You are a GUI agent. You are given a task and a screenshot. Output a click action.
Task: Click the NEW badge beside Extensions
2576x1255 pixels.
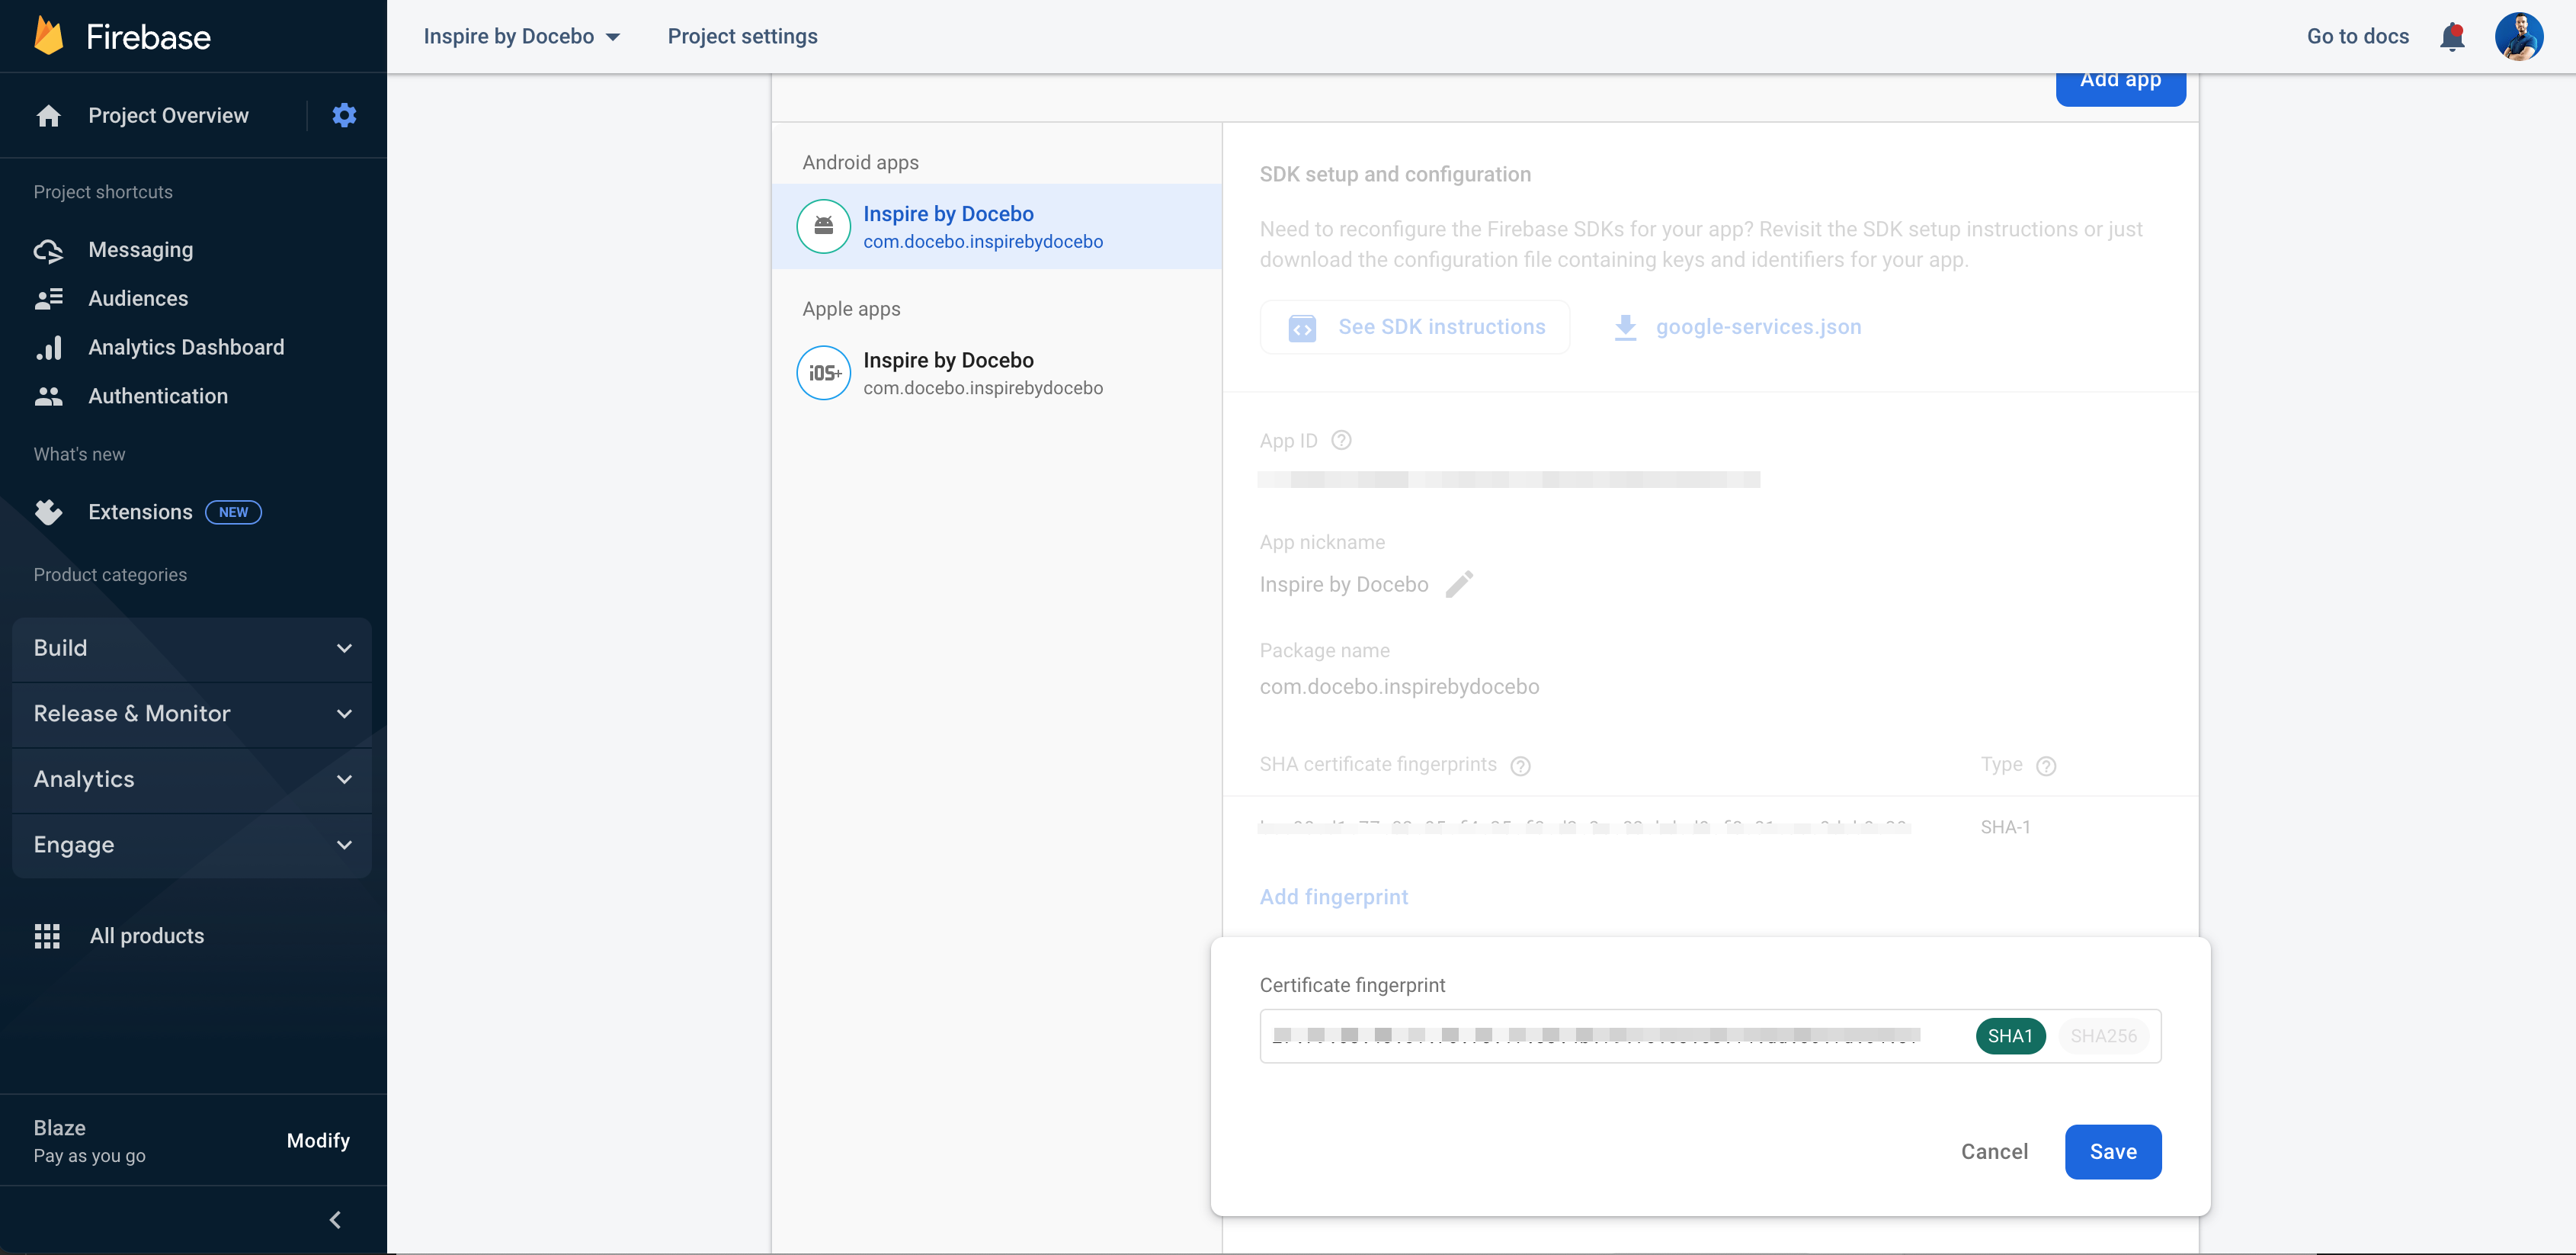pyautogui.click(x=233, y=512)
